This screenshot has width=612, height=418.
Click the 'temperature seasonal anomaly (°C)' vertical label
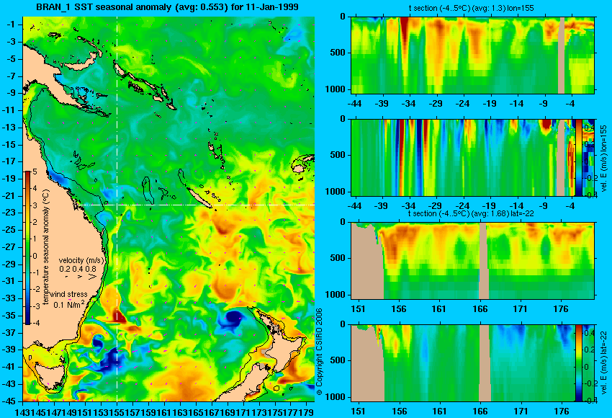coord(45,247)
